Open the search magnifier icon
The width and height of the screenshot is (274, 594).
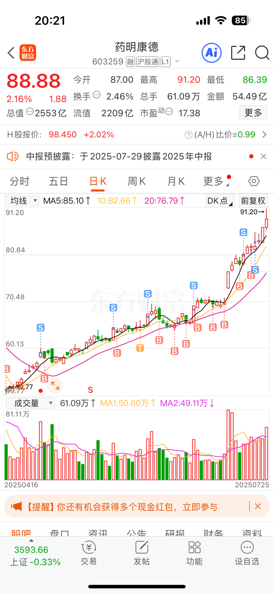tap(262, 53)
